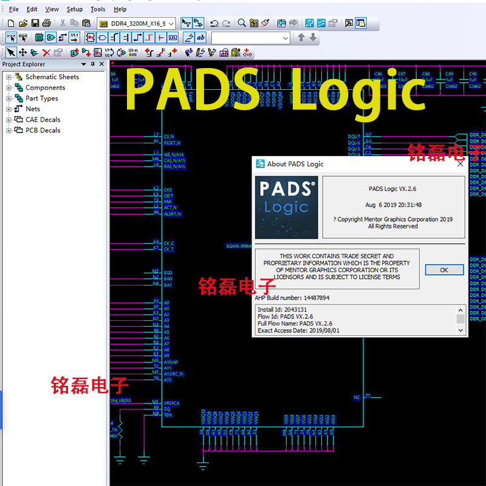Open the Project Explorer panel options arrow
486x486 pixels.
(83, 64)
